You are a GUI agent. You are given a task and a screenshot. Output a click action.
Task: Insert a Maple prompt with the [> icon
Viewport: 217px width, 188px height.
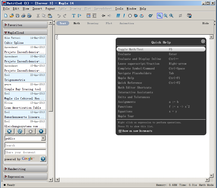pyautogui.click(x=79, y=16)
